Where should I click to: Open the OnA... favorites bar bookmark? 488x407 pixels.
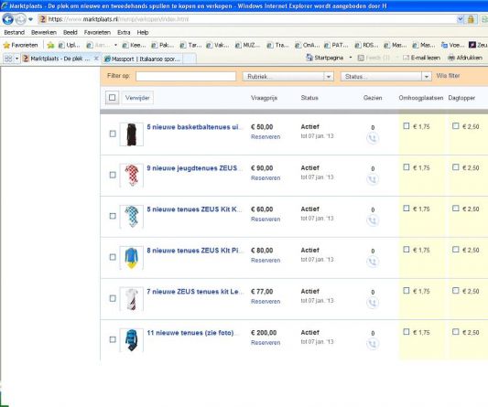pos(308,45)
